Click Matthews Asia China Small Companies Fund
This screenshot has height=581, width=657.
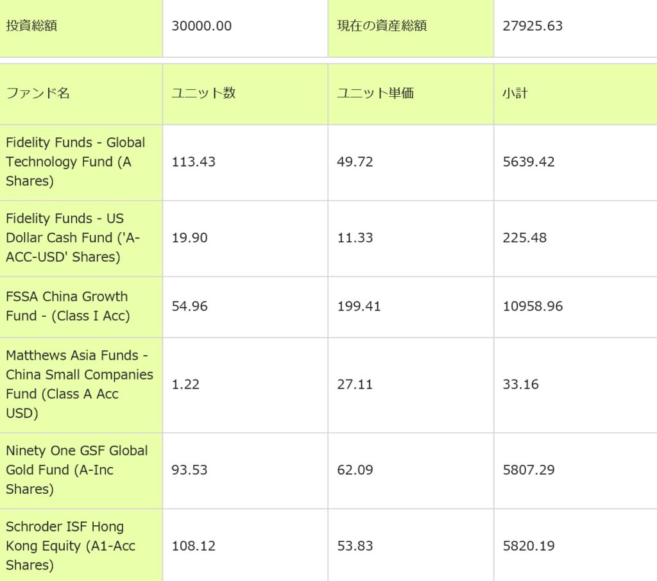[x=79, y=384]
